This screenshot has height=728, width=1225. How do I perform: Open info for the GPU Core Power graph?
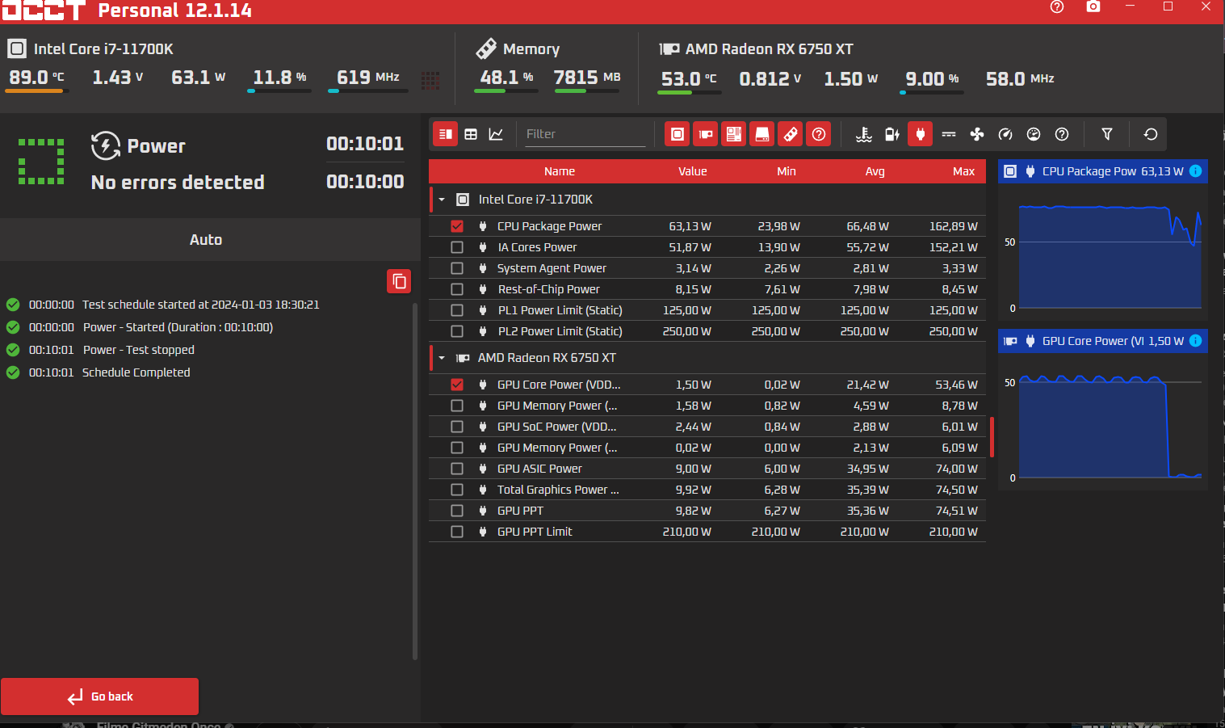click(x=1196, y=341)
